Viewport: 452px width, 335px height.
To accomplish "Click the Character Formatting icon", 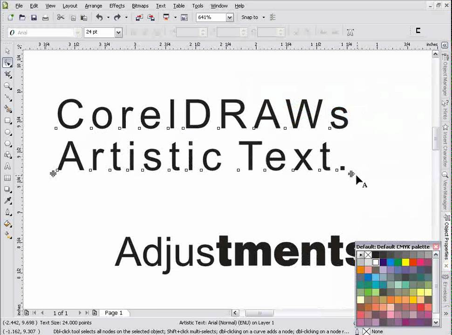I will point(350,32).
